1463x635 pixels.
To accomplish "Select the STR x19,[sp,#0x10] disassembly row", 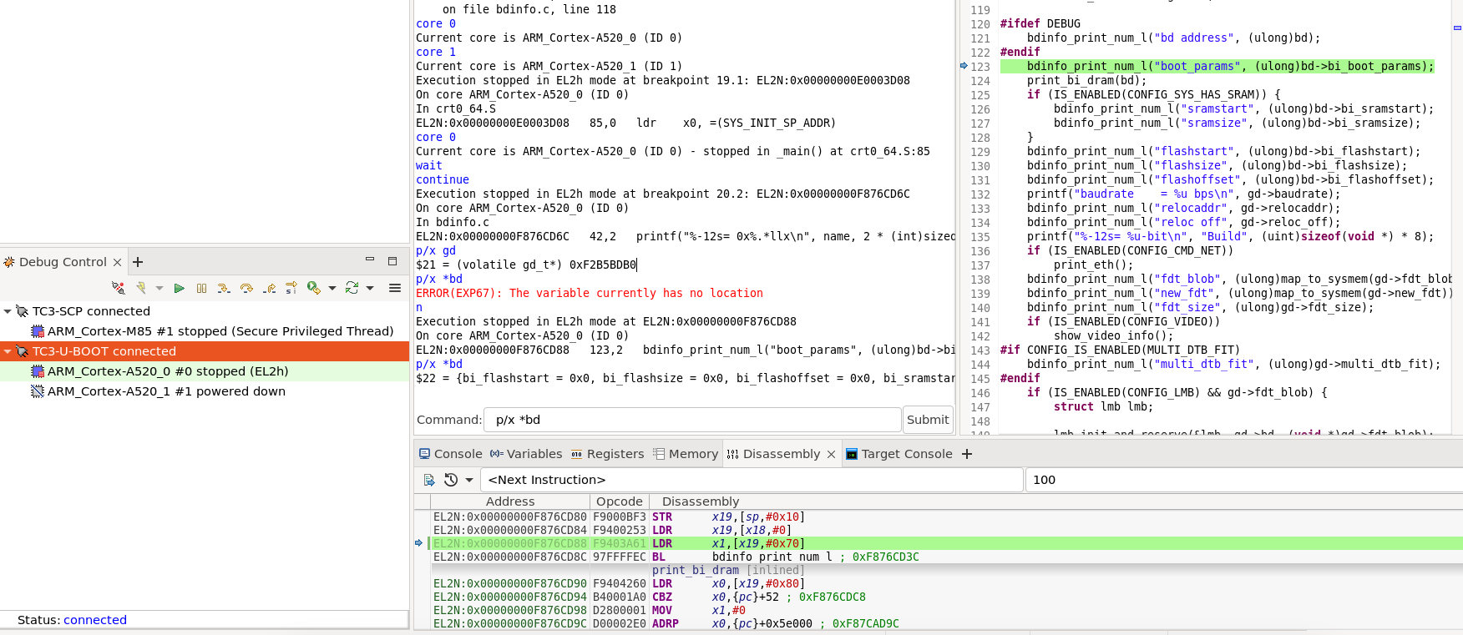I will tap(947, 517).
